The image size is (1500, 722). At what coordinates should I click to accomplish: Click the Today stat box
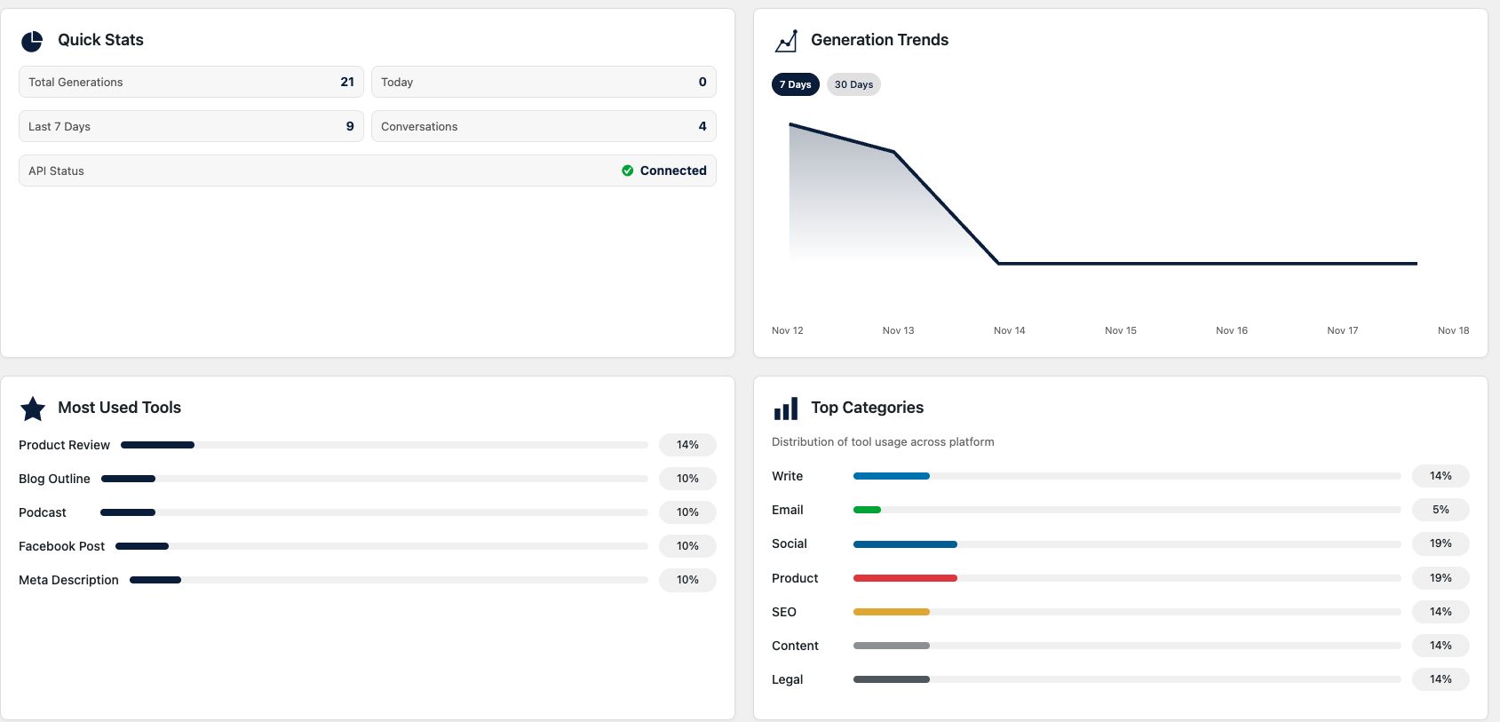tap(544, 82)
